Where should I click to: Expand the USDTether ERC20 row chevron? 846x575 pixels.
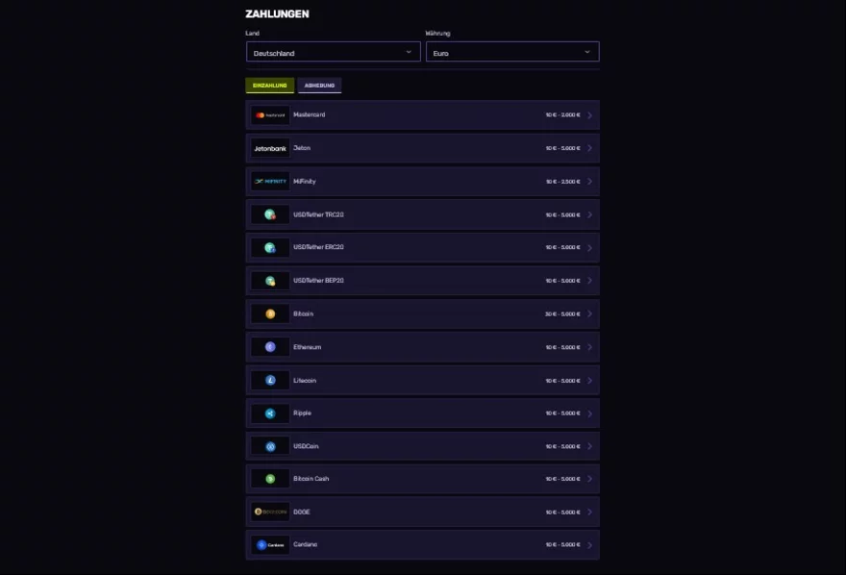[x=589, y=248]
